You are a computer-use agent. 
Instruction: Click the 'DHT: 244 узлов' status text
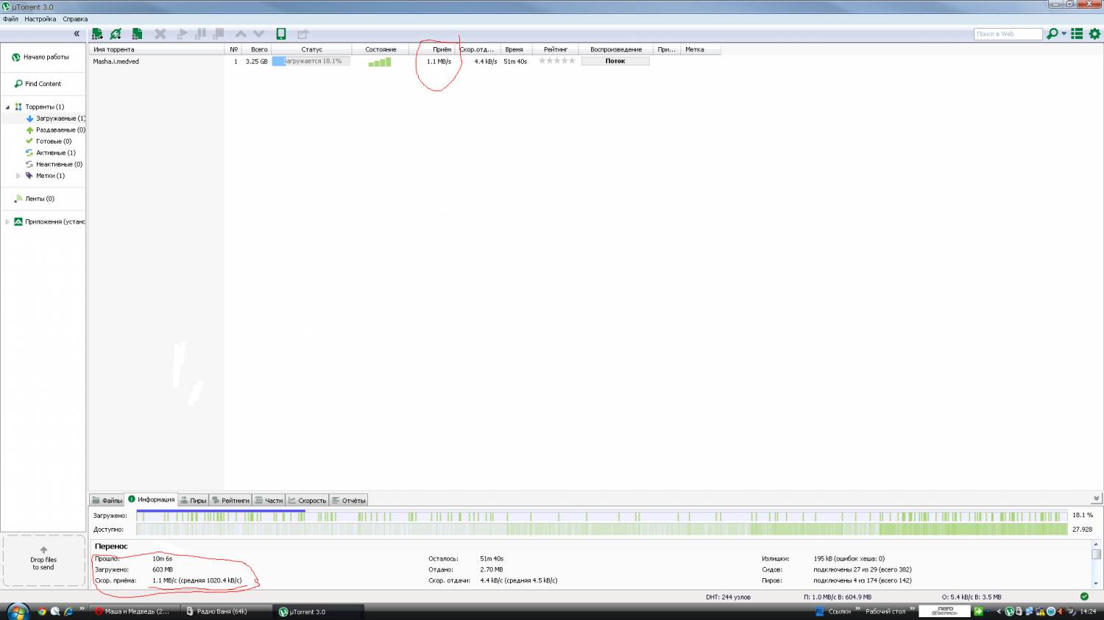click(728, 597)
